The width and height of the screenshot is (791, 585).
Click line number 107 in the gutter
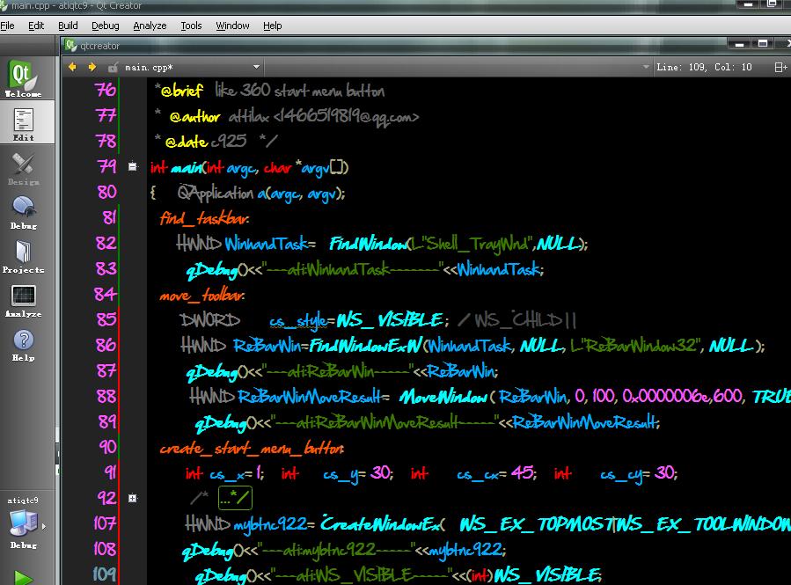coord(105,523)
